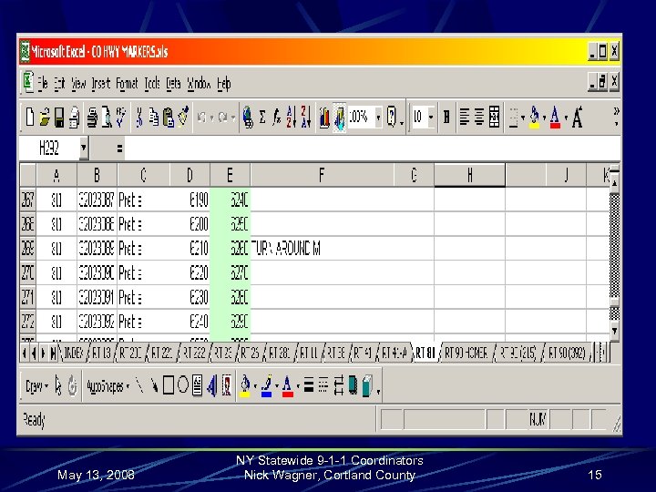
Task: Click the Print icon
Action: pos(74,117)
